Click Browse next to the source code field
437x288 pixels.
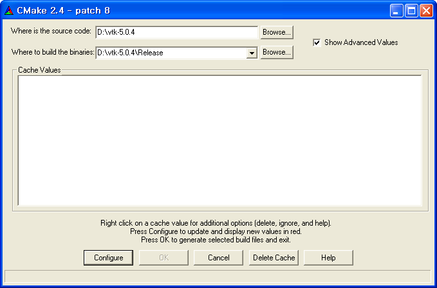(277, 32)
